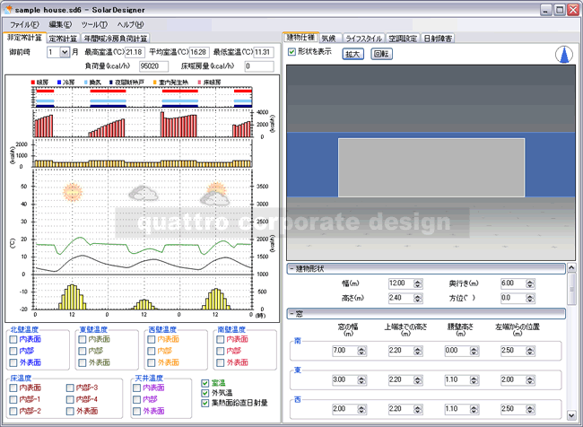Collapse the 建物形状 section
583x427 pixels.
point(291,268)
